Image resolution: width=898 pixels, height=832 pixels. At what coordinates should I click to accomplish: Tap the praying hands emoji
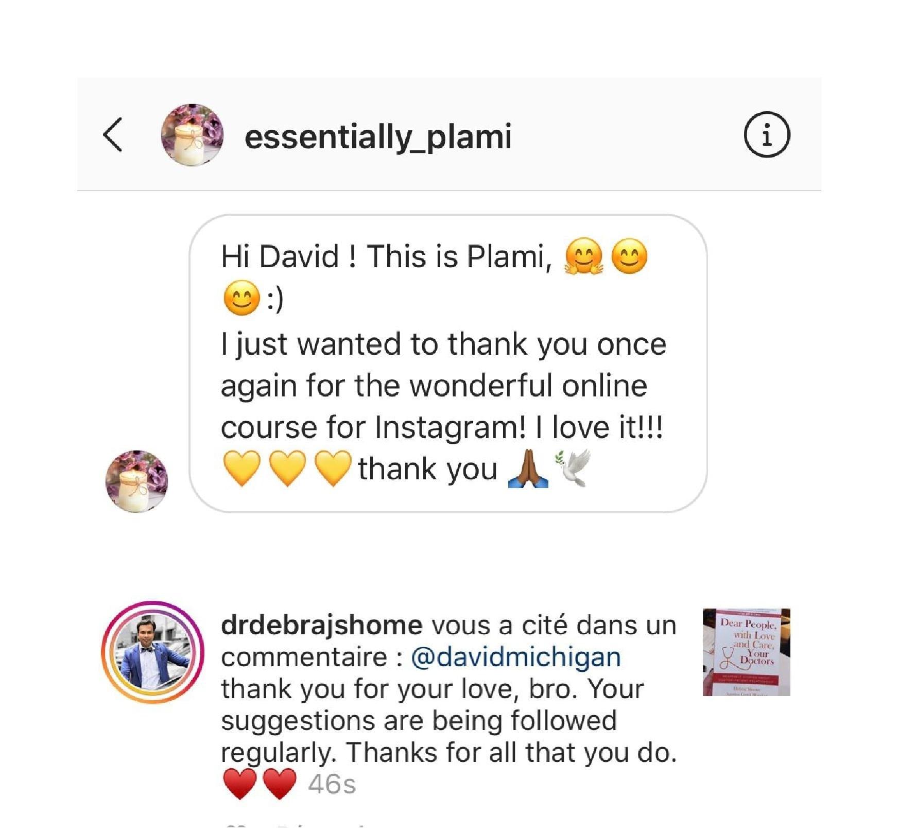(x=528, y=469)
